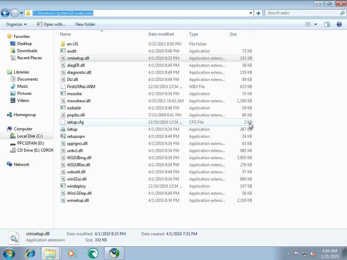The height and width of the screenshot is (260, 347).
Task: Create a New folder
Action: coord(85,24)
